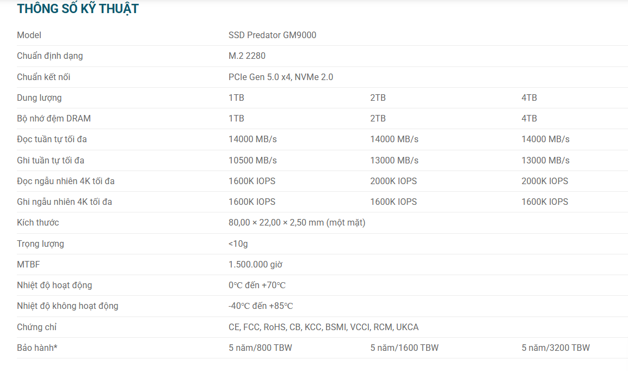Screen dimensions: 628x371
Task: Click the 5 năm/800 TBW warranty value
Action: [260, 348]
